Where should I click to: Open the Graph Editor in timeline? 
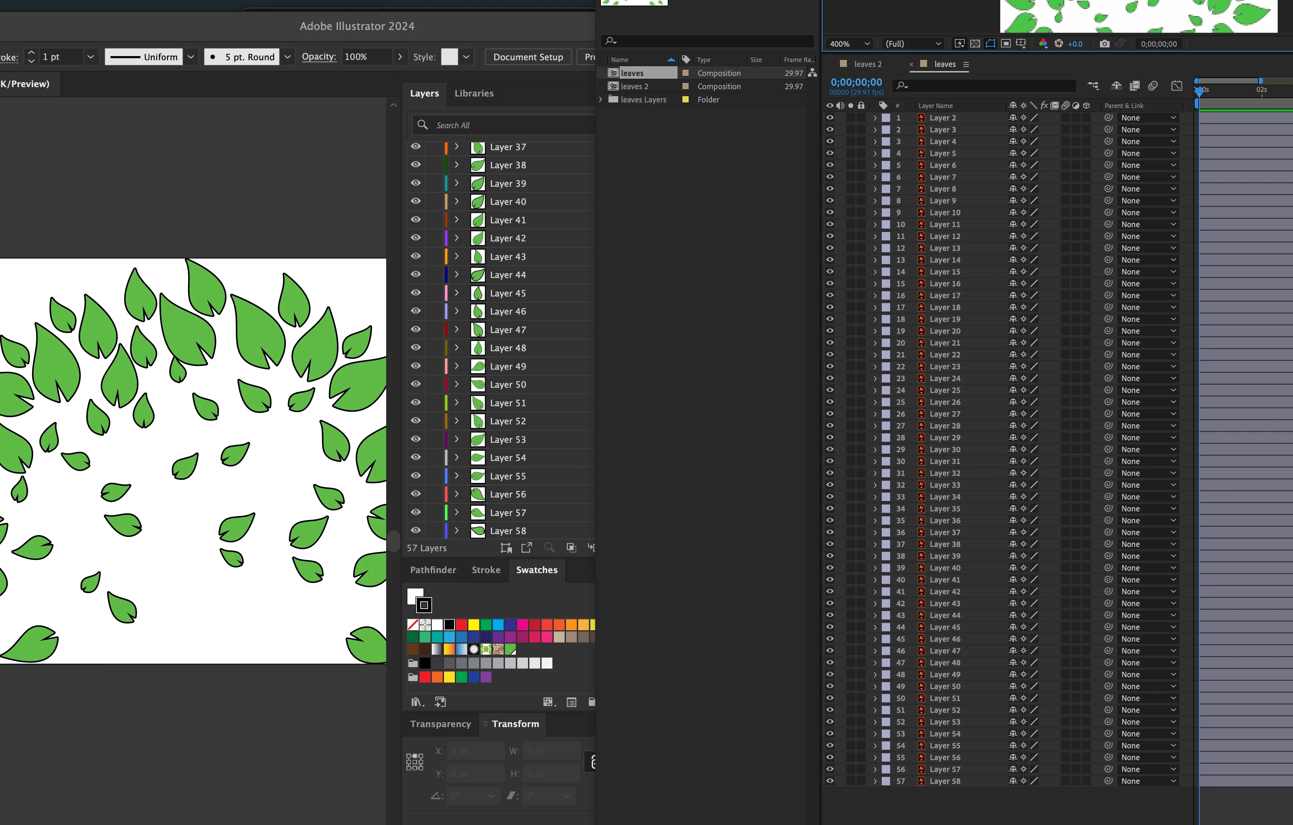tap(1177, 85)
